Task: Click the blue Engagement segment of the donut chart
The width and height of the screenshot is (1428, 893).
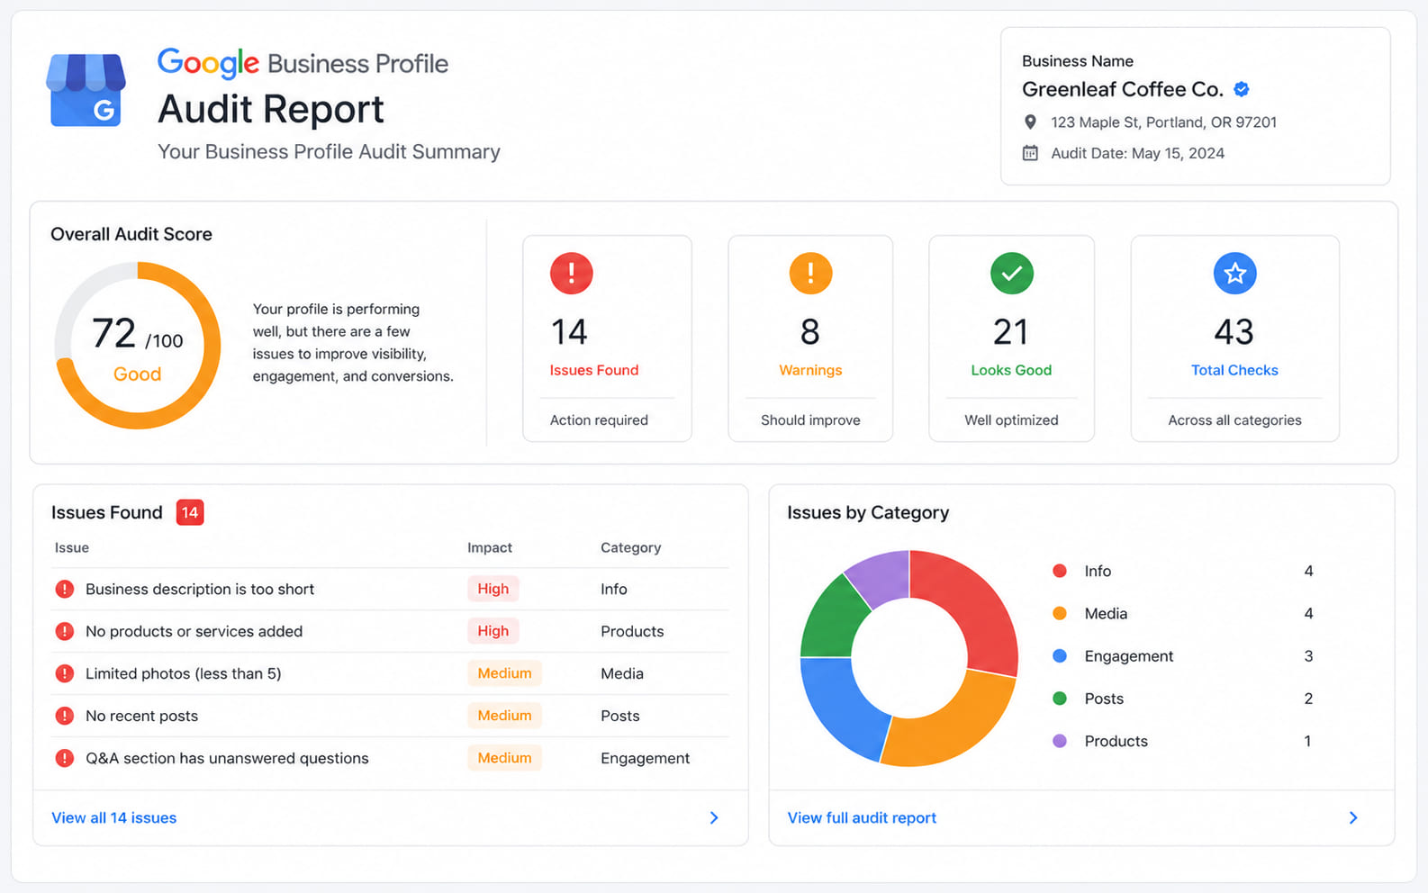Action: 841,708
